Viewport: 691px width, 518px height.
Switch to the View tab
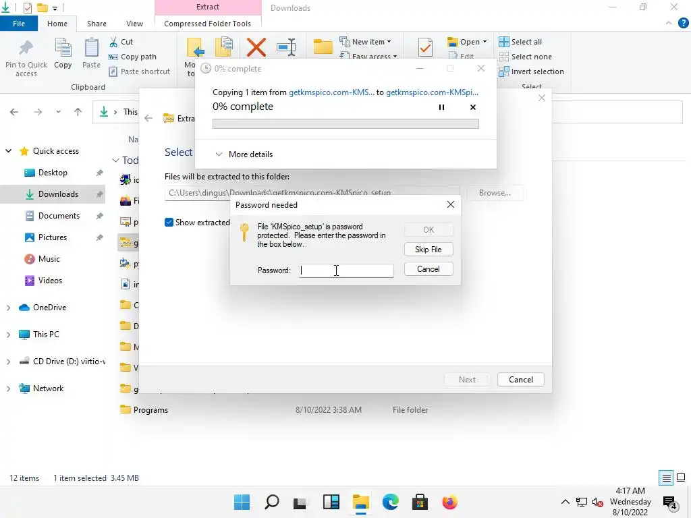(134, 24)
